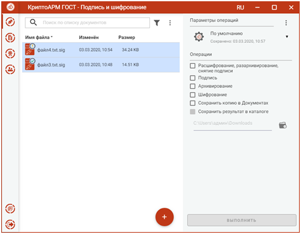Image resolution: width=301 pixels, height=234 pixels.
Task: Click size 14.51 KB
Action: tap(130, 65)
